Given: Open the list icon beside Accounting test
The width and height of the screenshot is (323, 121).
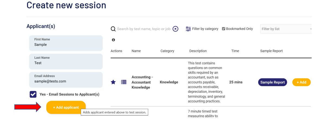Looking at the screenshot, I should click(x=124, y=82).
